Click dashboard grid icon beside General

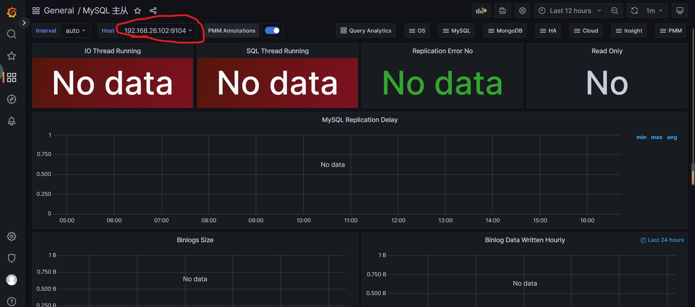tap(36, 10)
